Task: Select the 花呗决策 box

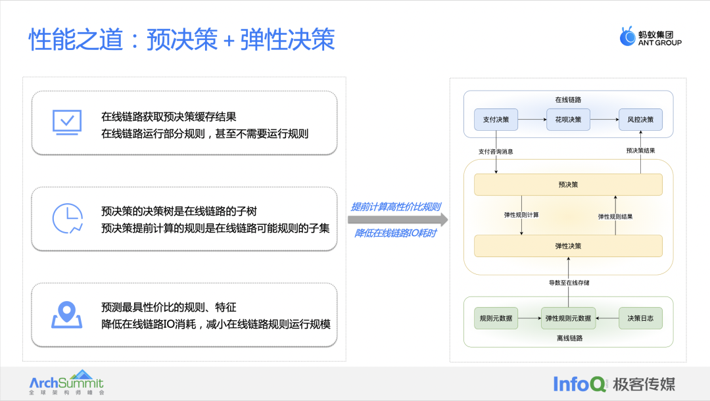Action: pos(568,120)
